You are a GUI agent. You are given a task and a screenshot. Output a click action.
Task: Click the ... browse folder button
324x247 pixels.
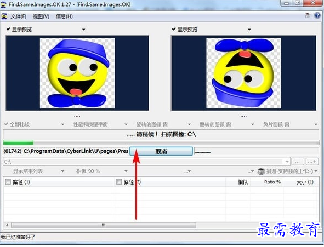298,162
